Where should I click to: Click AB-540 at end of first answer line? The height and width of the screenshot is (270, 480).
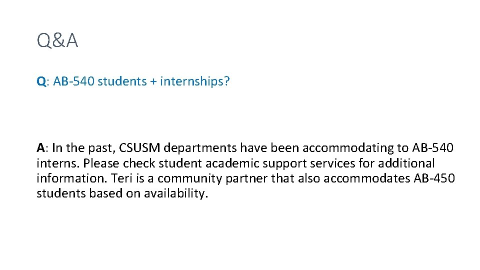click(x=433, y=148)
